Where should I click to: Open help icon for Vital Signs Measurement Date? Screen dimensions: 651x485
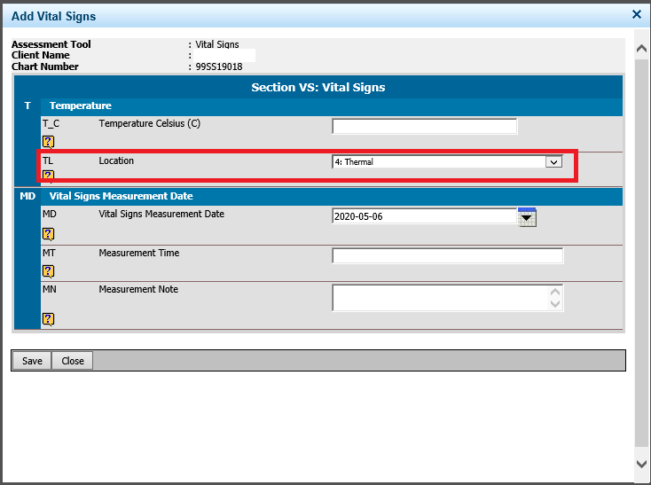point(48,234)
